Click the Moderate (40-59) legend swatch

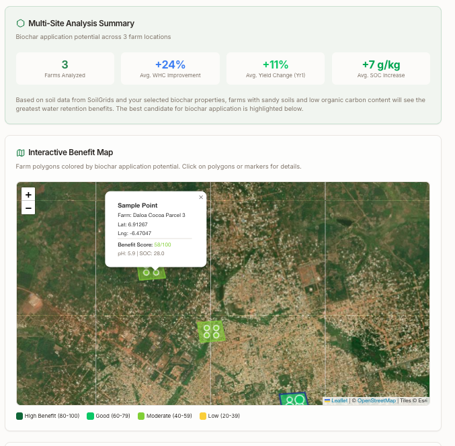(x=141, y=416)
